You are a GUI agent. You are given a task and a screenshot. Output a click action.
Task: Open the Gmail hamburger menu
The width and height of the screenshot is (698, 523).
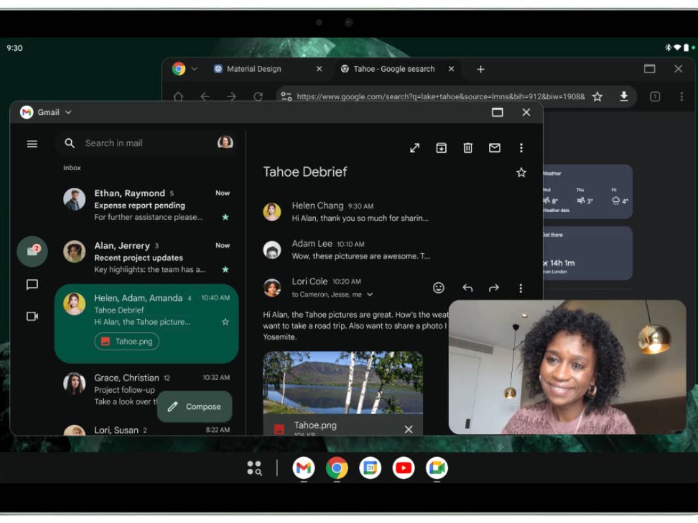(x=32, y=143)
